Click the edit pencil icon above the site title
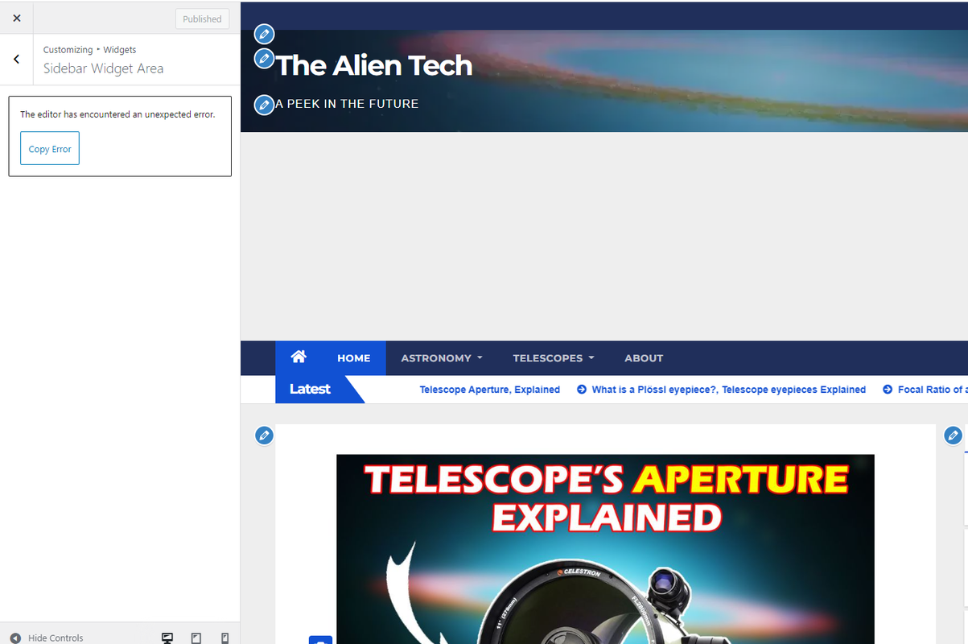 (264, 34)
